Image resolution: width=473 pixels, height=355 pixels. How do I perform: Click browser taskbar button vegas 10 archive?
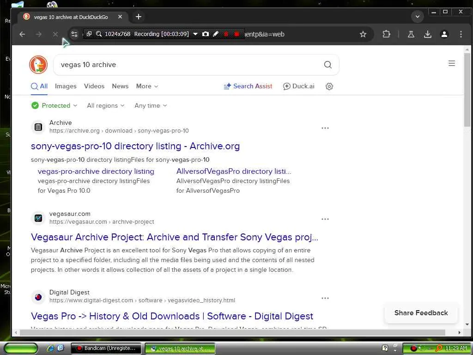tap(180, 349)
